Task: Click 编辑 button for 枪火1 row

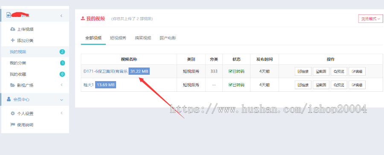Action: pos(357,85)
